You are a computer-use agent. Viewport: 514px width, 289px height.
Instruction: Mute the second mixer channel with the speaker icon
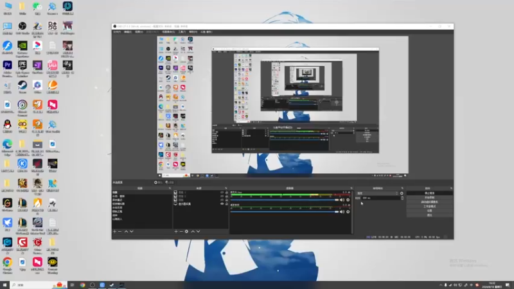pyautogui.click(x=342, y=212)
